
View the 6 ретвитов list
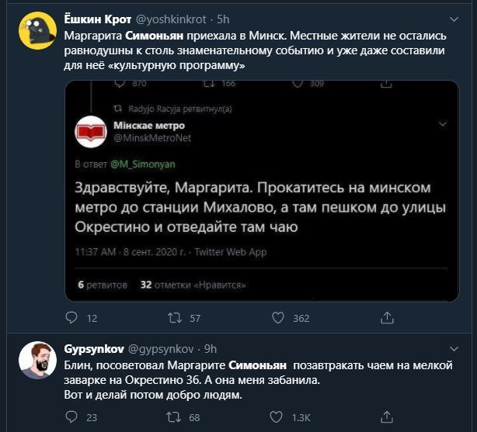(x=103, y=285)
